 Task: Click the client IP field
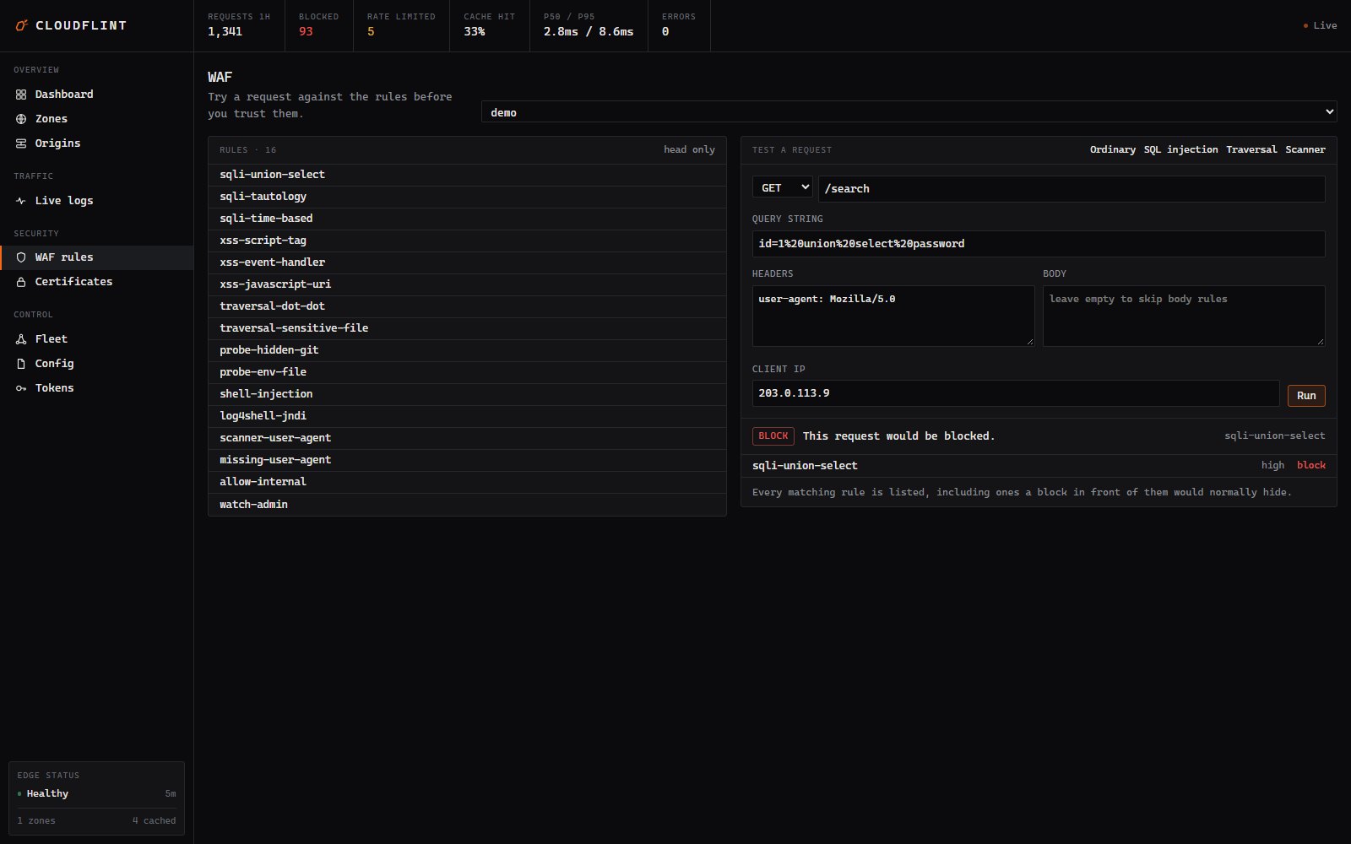1016,393
